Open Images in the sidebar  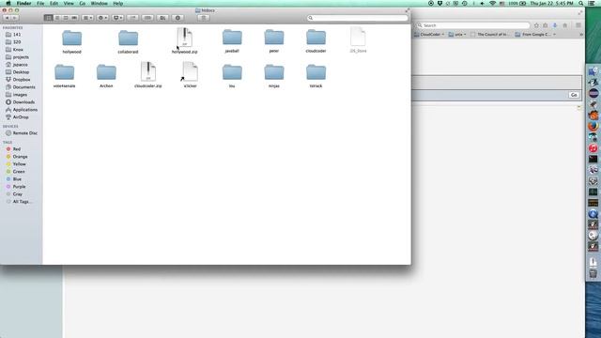pos(21,95)
